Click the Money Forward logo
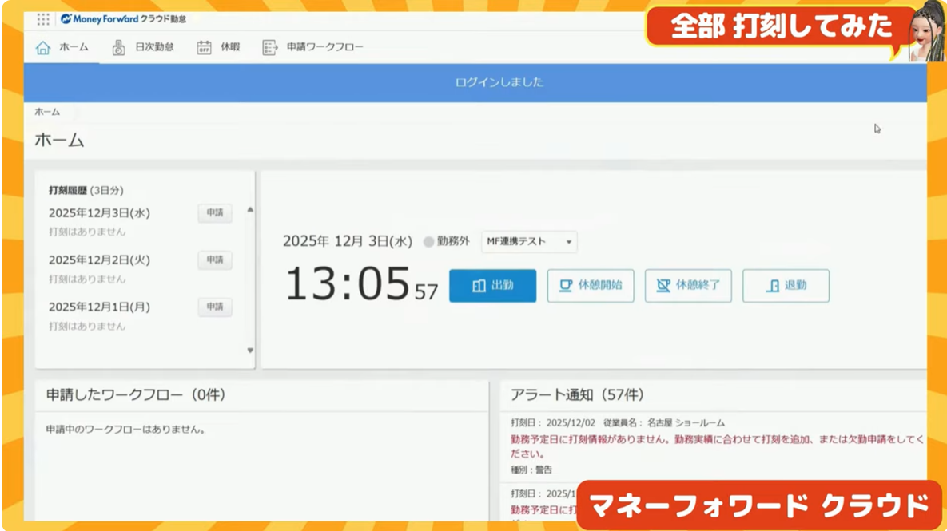947x531 pixels. (124, 19)
